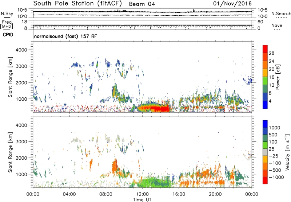The image size is (291, 202).
Task: Click the "N.Search" legend label
Action: coord(281,13)
